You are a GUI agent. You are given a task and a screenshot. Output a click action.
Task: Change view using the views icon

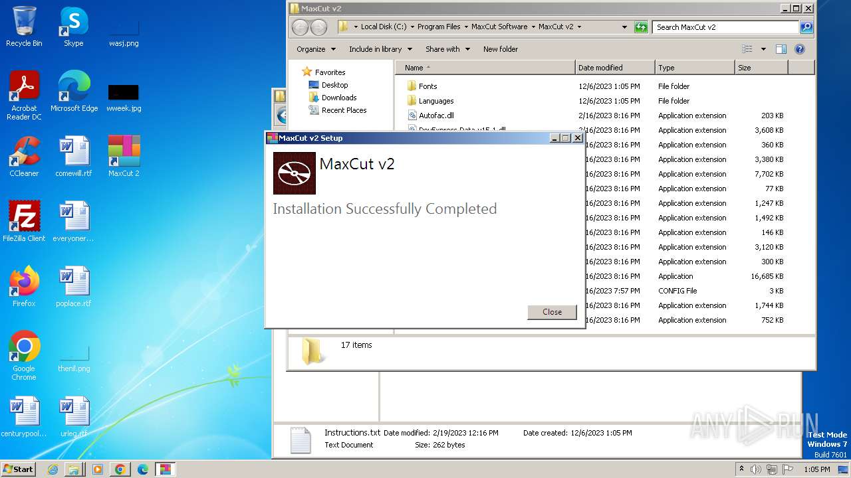[747, 49]
